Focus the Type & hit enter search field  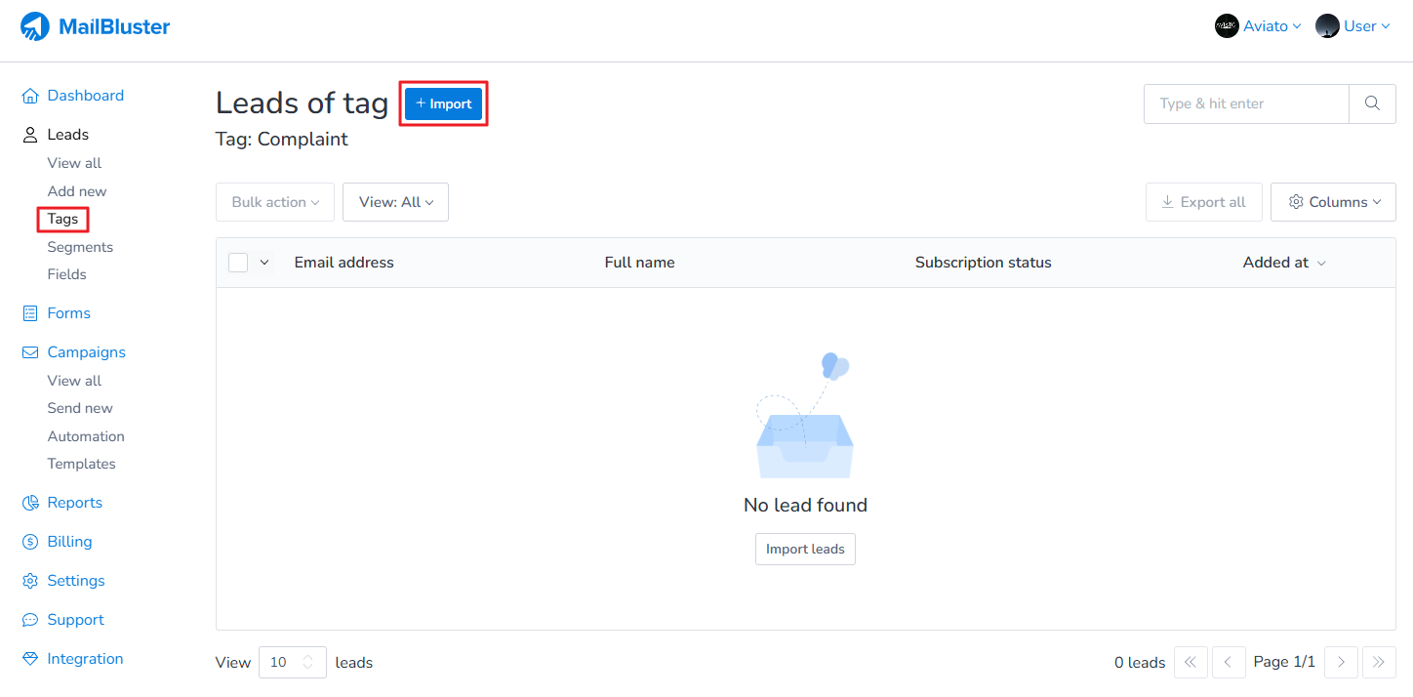coord(1246,103)
